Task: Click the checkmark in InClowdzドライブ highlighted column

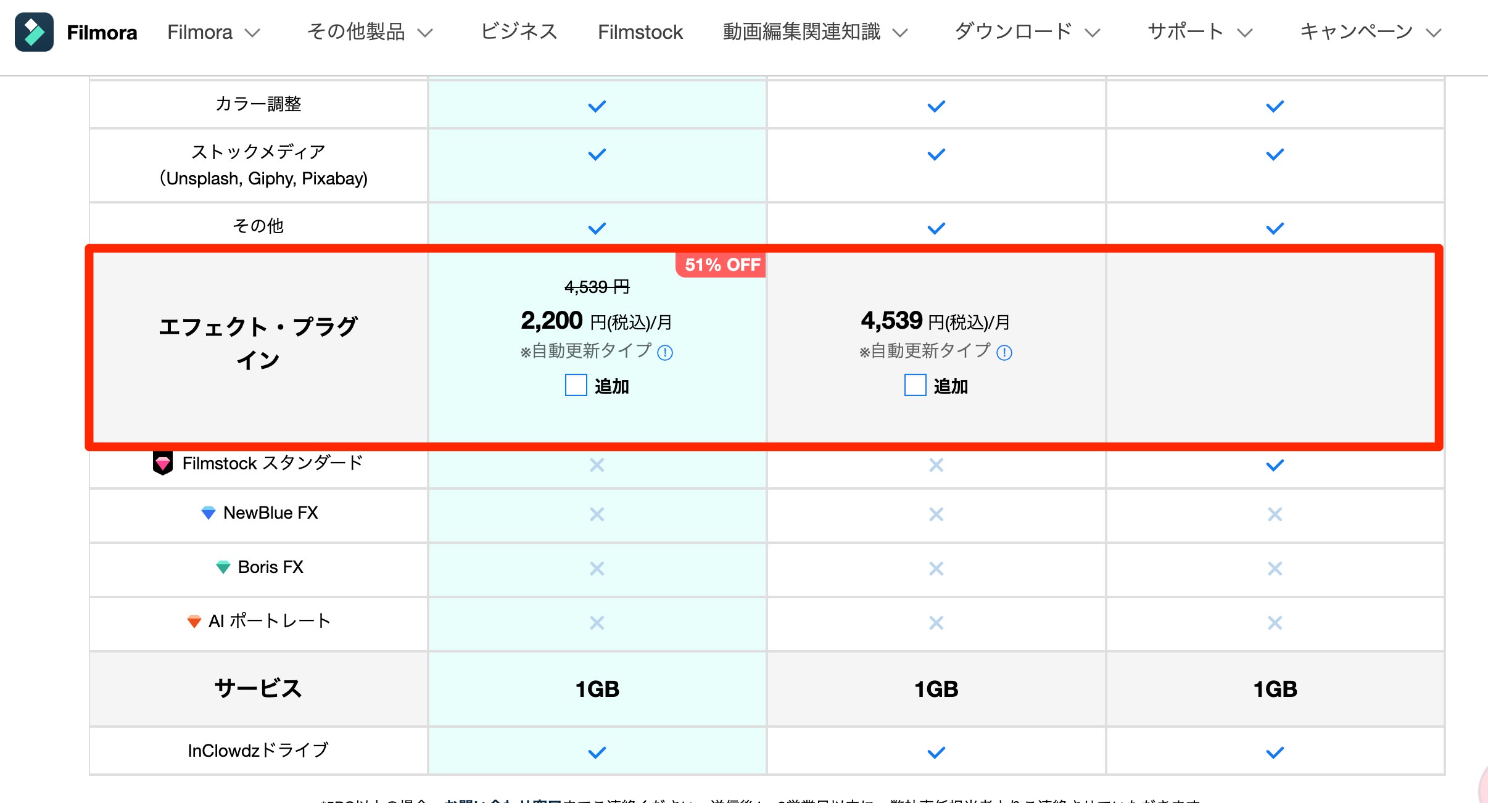Action: (597, 752)
